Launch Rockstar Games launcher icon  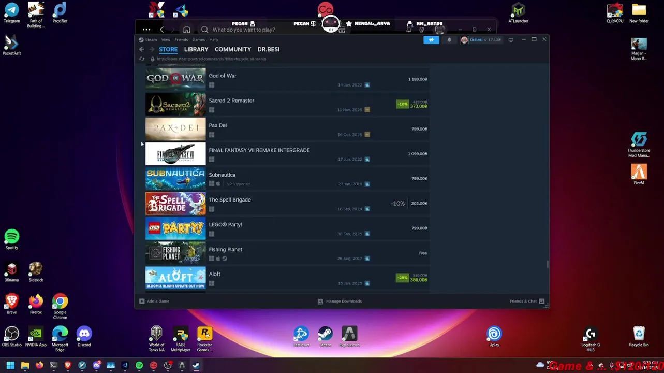204,339
